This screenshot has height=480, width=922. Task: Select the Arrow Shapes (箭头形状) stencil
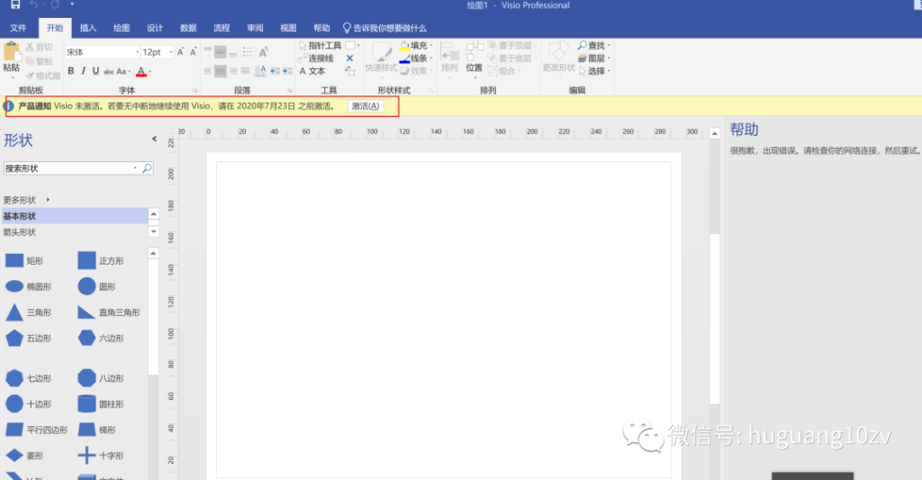pyautogui.click(x=74, y=231)
